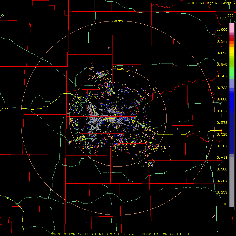Click the 0.467 legend value

pyautogui.click(x=222, y=146)
